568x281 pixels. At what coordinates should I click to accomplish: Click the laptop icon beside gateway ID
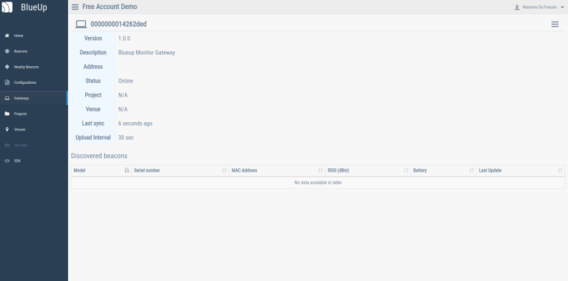pos(81,24)
